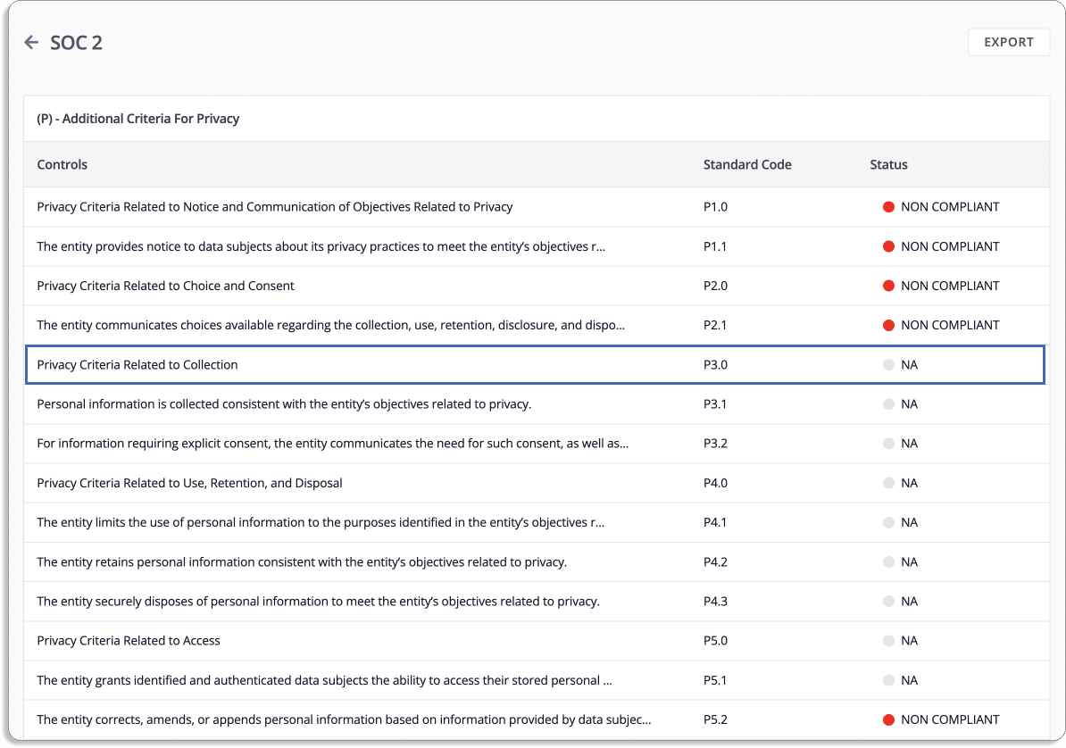This screenshot has height=748, width=1066.
Task: Click the red status dot in row P1.1
Action: click(888, 246)
